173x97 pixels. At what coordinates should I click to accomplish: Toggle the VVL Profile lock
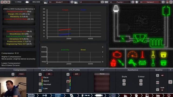68,81
